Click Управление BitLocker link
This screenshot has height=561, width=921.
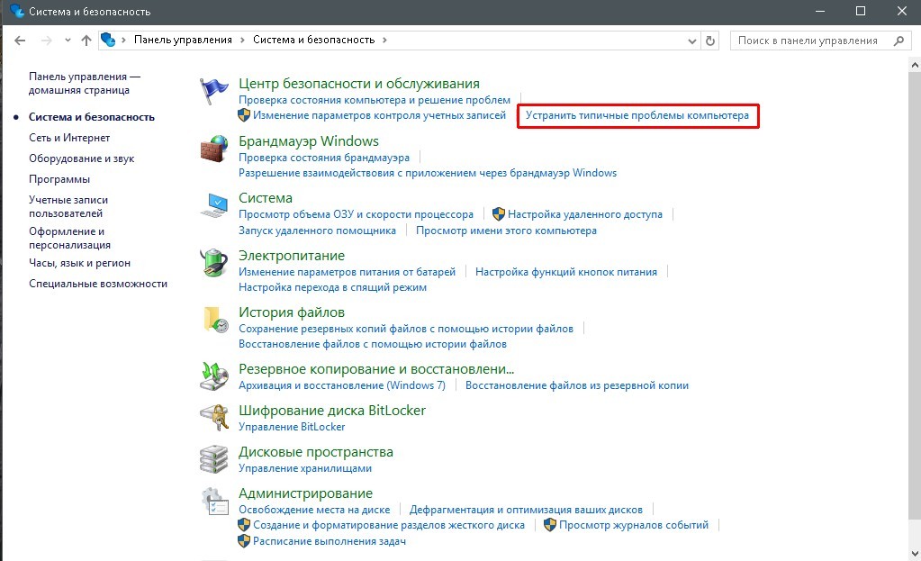292,427
